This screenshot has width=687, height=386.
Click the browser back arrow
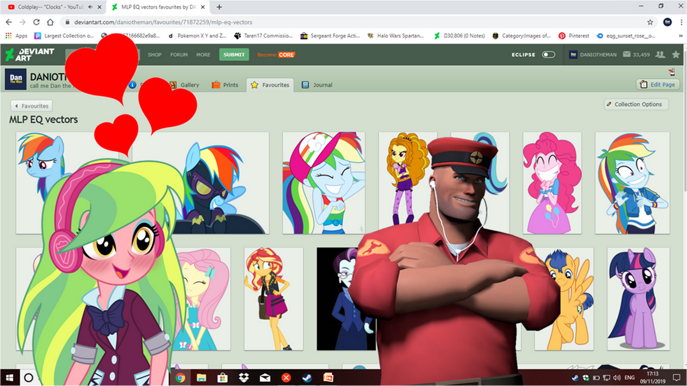point(9,22)
